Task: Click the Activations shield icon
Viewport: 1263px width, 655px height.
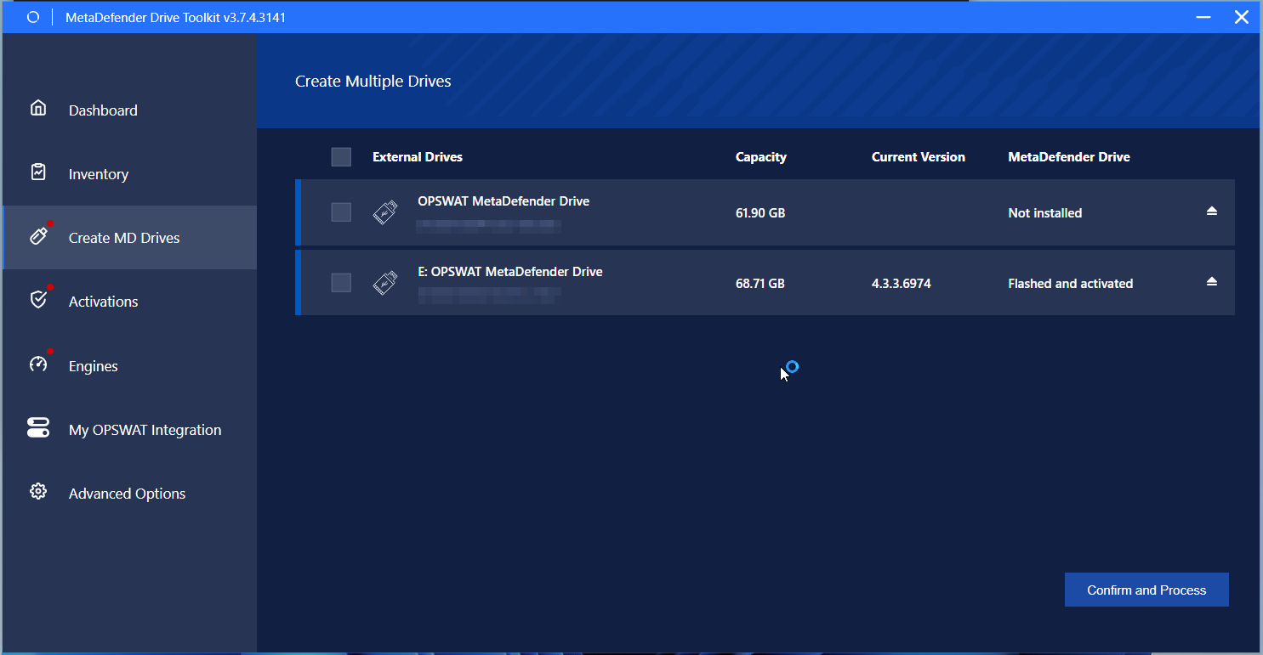Action: click(38, 299)
